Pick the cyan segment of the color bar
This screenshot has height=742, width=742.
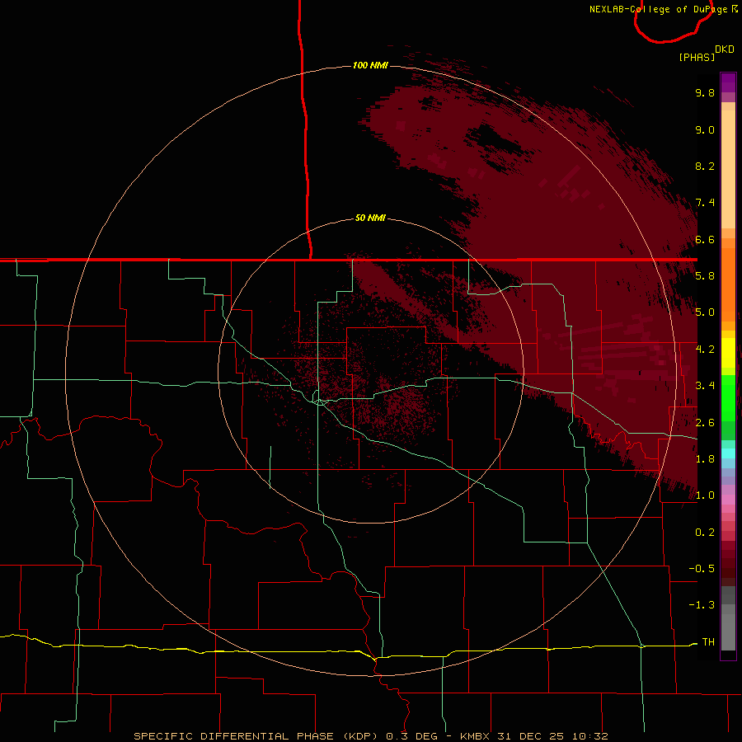click(x=728, y=453)
